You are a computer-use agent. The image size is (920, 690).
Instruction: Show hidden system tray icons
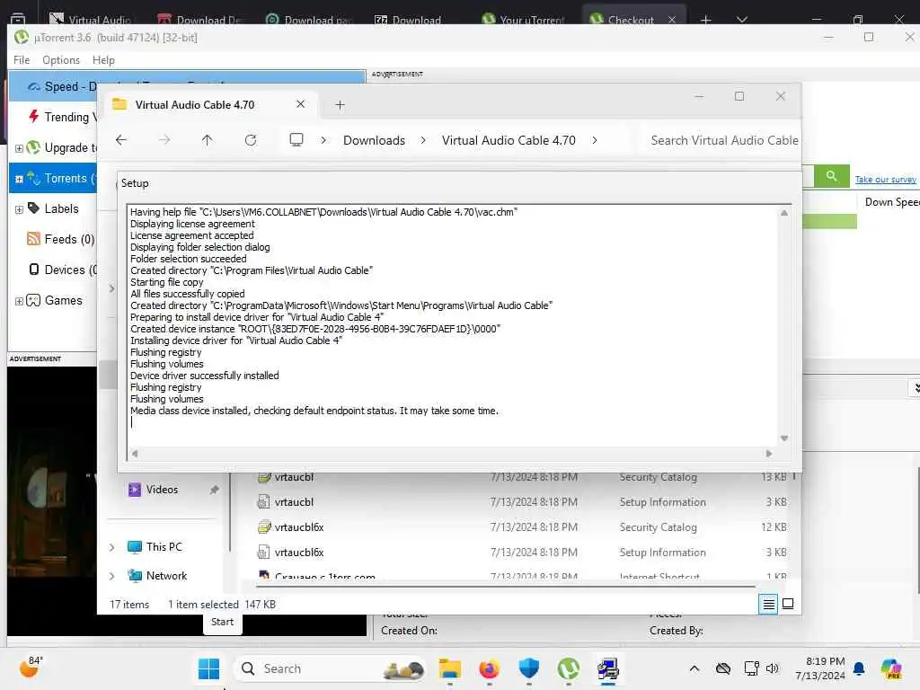694,668
